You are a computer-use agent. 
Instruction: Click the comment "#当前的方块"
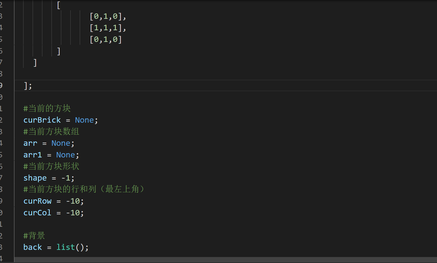click(x=47, y=108)
